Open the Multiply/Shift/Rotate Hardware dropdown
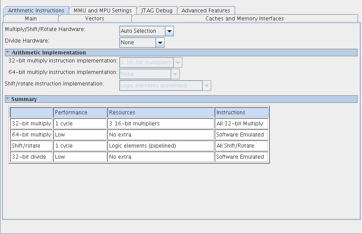Screen dimensions: 362x234 tap(146, 31)
